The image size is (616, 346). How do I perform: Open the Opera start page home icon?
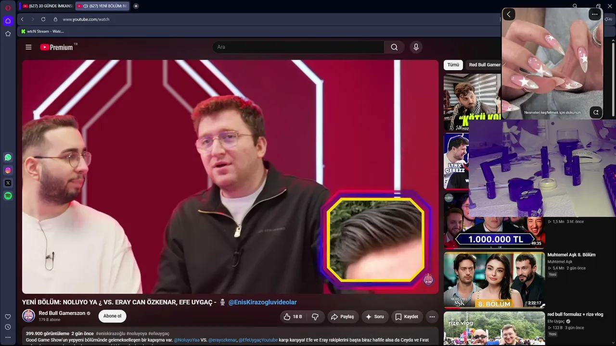(8, 21)
